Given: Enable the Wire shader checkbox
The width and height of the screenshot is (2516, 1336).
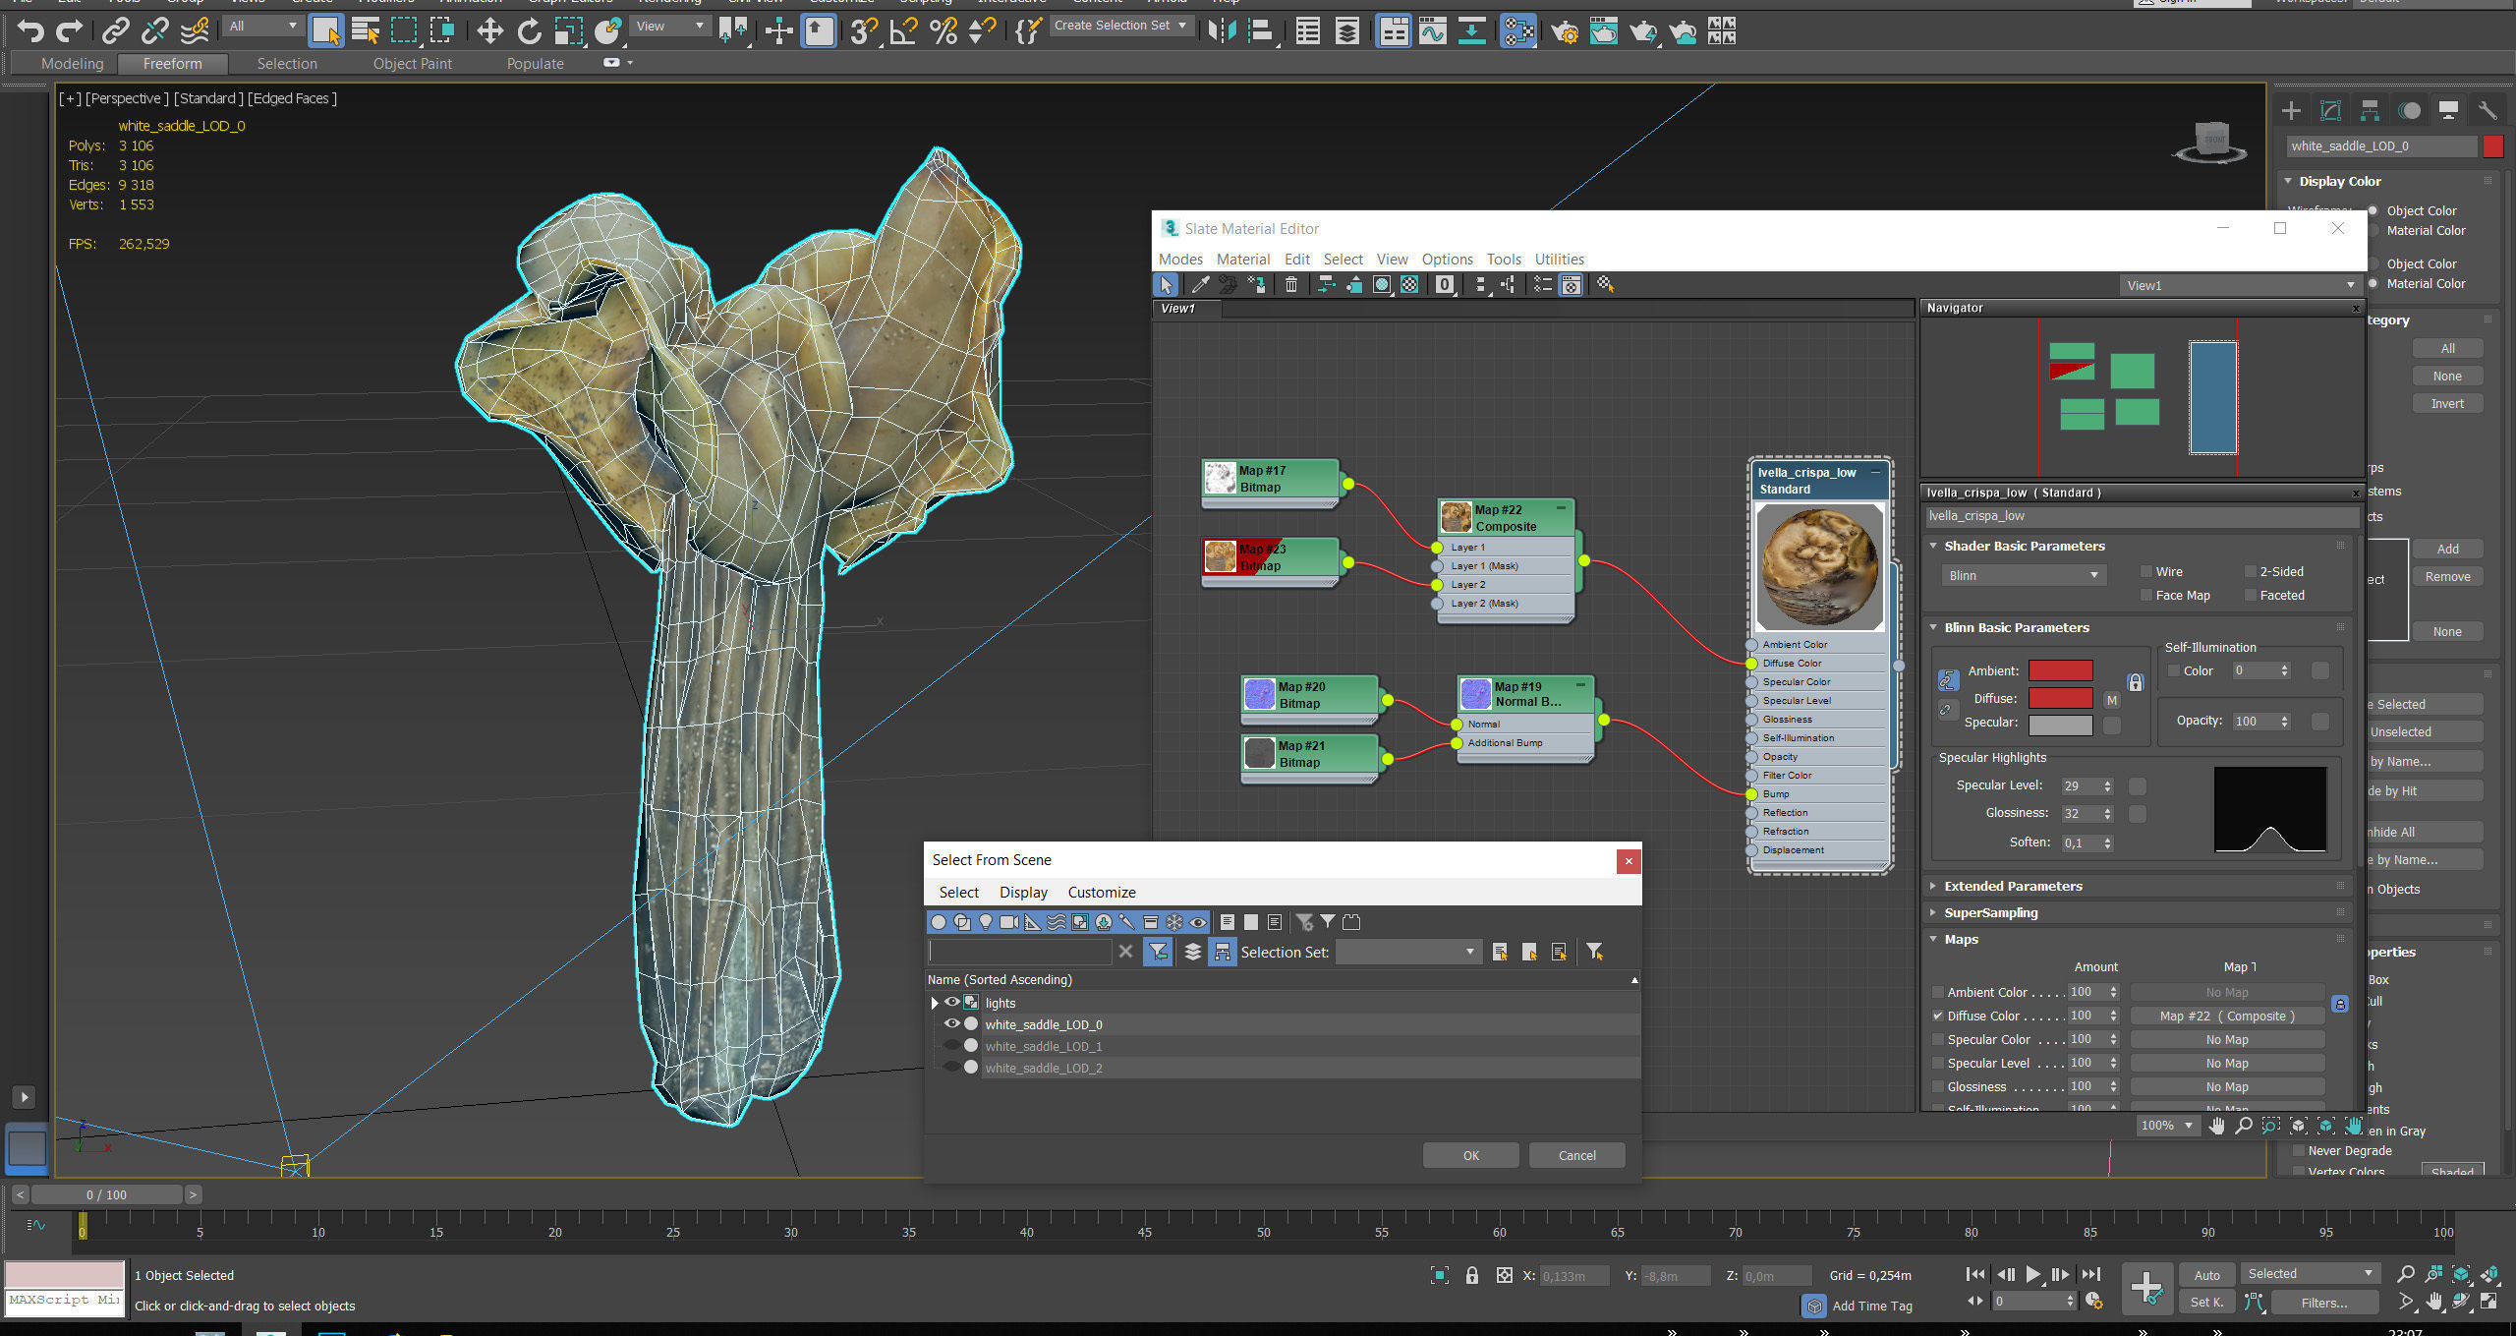Looking at the screenshot, I should pyautogui.click(x=2146, y=571).
